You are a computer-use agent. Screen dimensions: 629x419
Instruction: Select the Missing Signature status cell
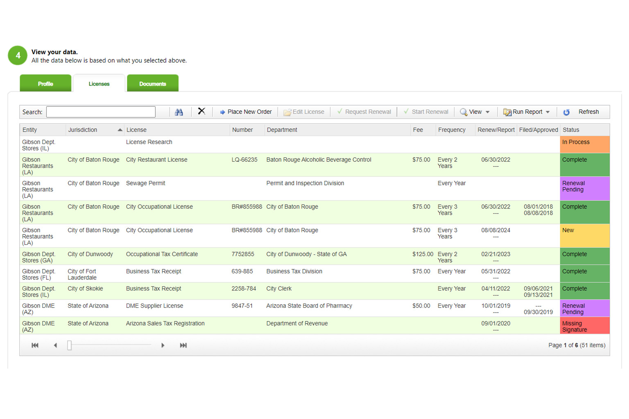click(584, 326)
